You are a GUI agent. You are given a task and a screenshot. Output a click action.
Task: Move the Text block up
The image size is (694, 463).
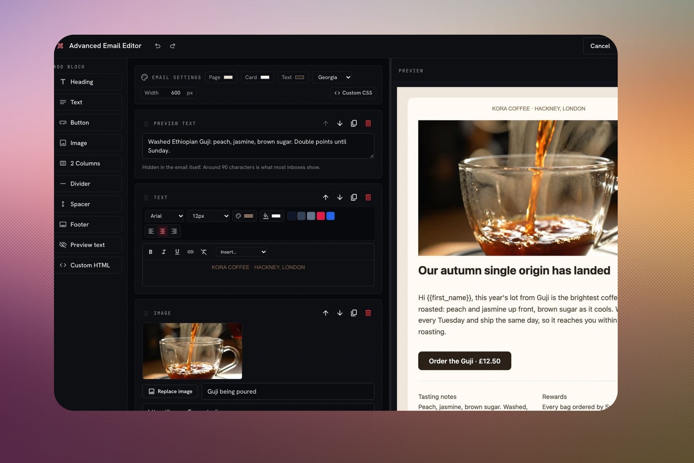pos(325,197)
